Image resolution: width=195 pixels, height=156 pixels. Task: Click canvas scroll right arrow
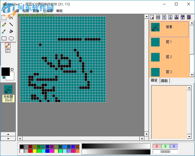[142, 139]
